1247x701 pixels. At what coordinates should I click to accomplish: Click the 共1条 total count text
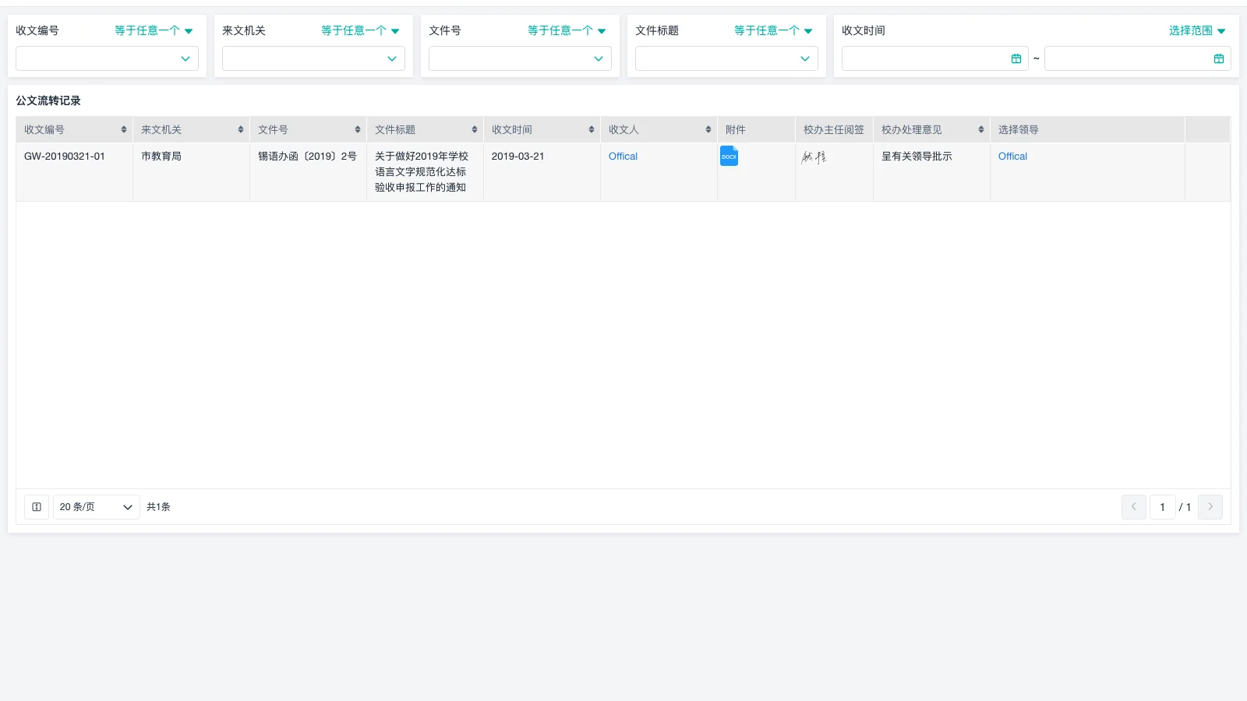coord(158,507)
